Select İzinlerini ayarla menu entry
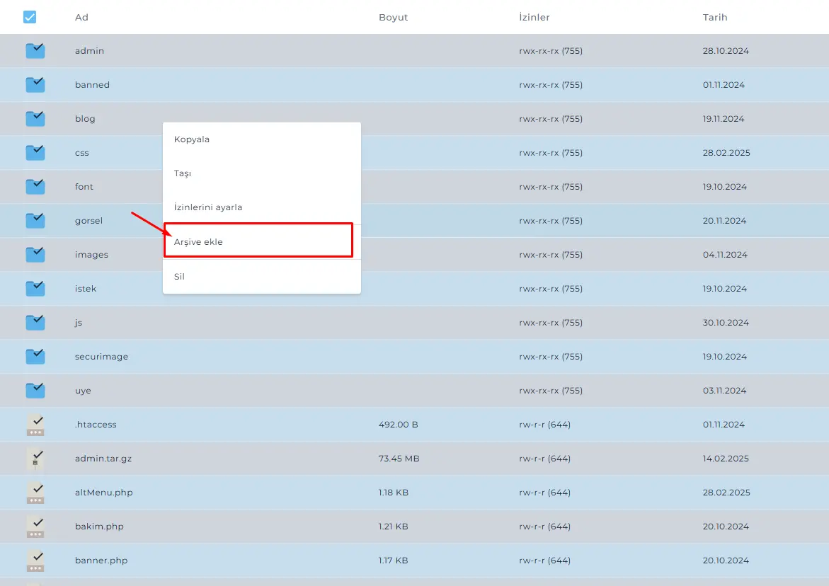829x586 pixels. (x=262, y=207)
